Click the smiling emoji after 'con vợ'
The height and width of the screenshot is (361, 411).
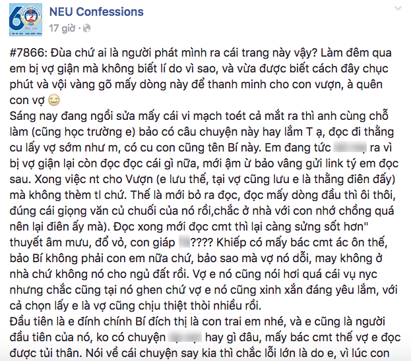[x=54, y=100]
